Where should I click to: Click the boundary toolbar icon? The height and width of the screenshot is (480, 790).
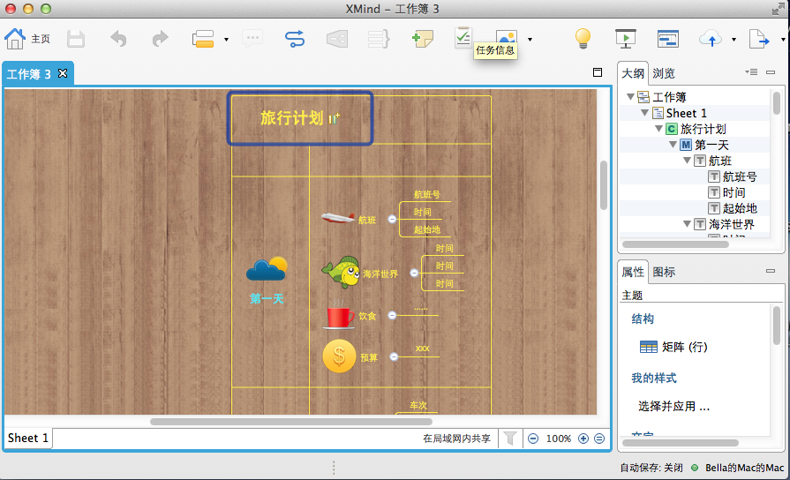coord(337,39)
